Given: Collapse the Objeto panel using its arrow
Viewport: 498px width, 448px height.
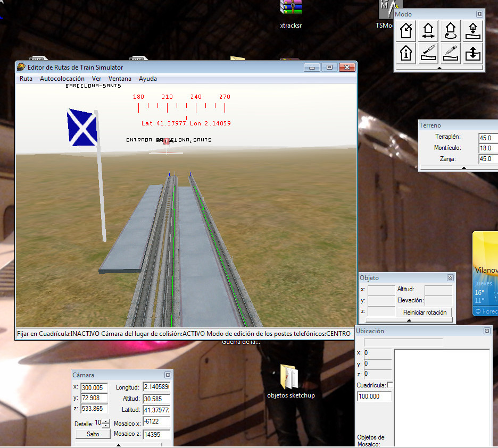Looking at the screenshot, I should [x=409, y=320].
